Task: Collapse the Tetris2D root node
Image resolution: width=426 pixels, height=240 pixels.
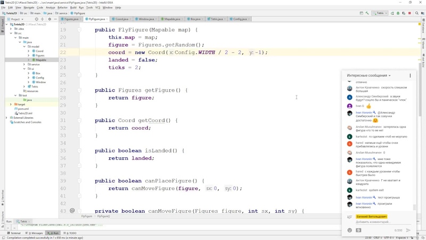Action: pos(6,24)
